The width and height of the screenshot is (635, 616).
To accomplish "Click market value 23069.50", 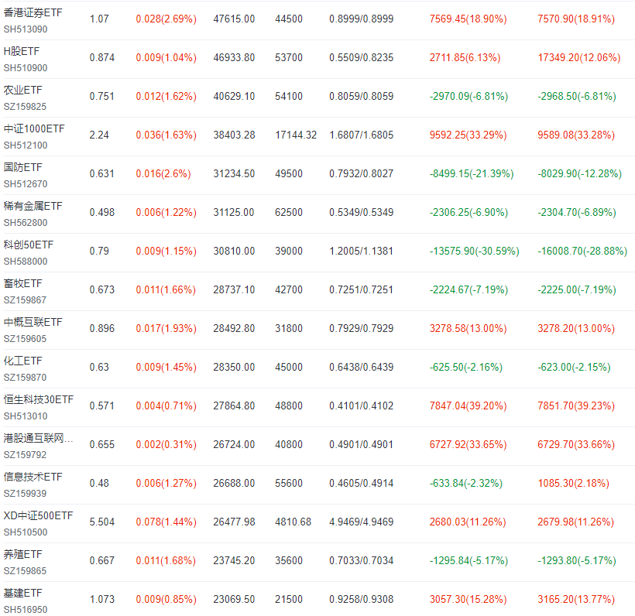I will pyautogui.click(x=234, y=600).
